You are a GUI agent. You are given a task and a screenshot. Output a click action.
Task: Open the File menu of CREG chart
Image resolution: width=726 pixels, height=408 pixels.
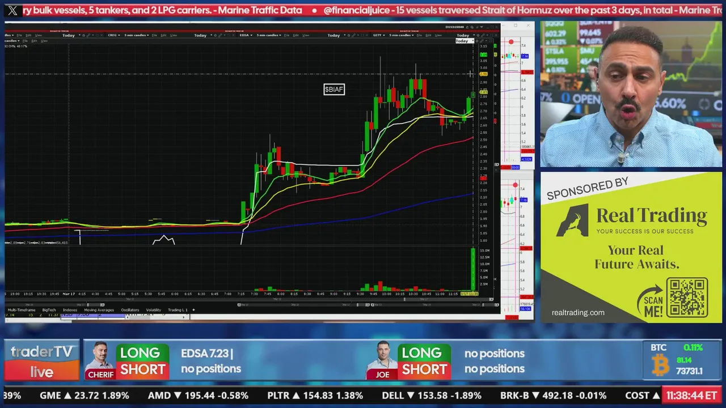click(154, 35)
